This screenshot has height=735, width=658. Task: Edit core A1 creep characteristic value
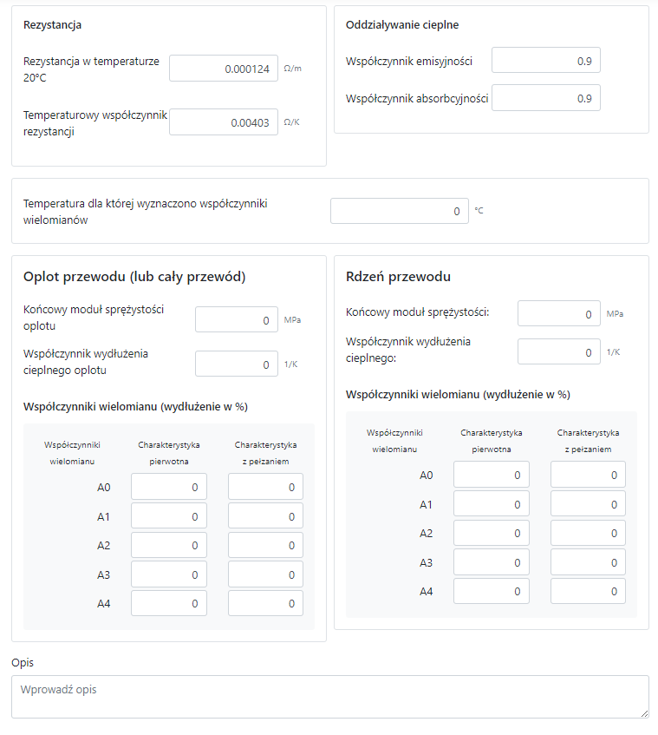tap(588, 504)
